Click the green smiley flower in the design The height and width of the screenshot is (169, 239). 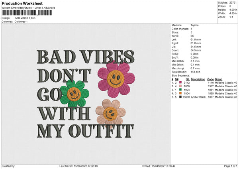(x=74, y=94)
